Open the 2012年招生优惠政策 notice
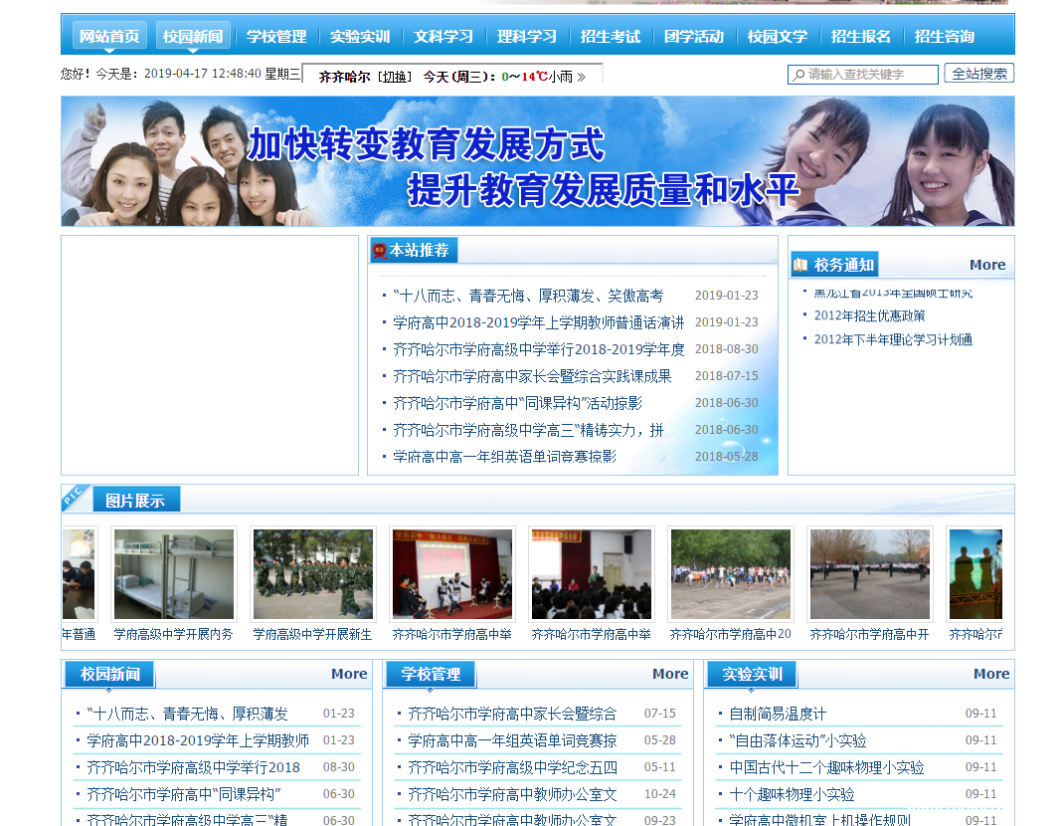The image size is (1061, 826). tap(869, 315)
